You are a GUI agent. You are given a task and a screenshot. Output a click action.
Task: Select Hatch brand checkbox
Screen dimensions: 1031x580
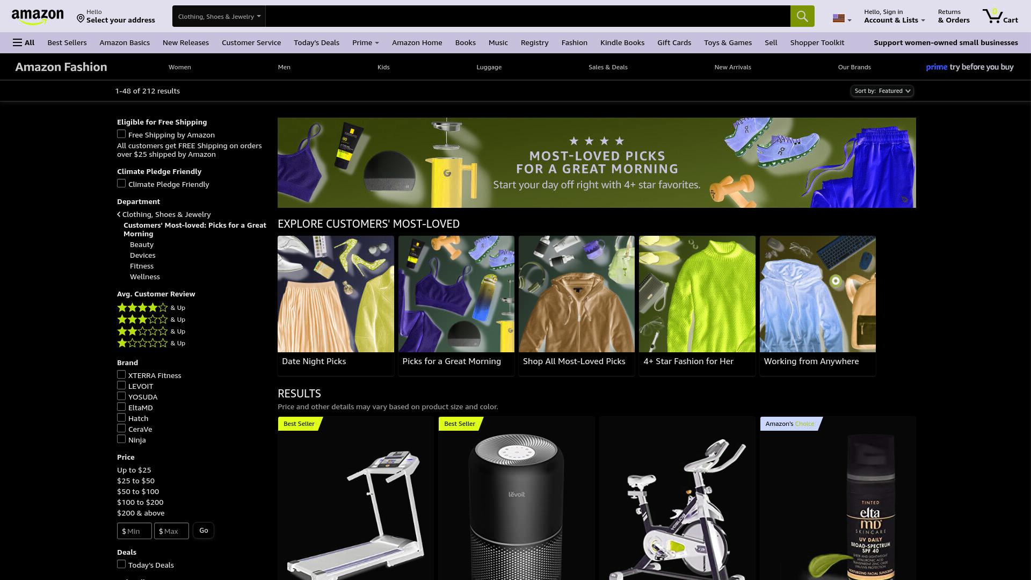[121, 418]
